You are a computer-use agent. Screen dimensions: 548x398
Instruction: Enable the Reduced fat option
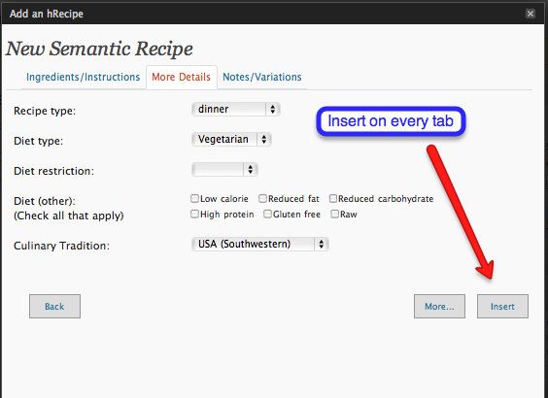point(262,199)
